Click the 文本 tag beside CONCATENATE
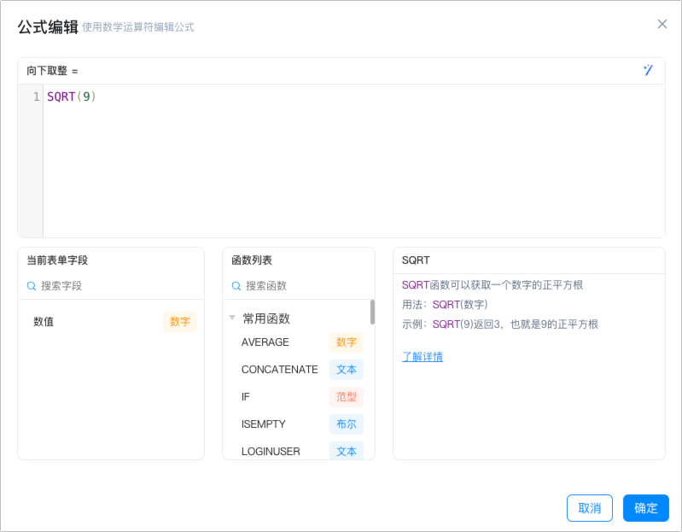 (x=347, y=369)
